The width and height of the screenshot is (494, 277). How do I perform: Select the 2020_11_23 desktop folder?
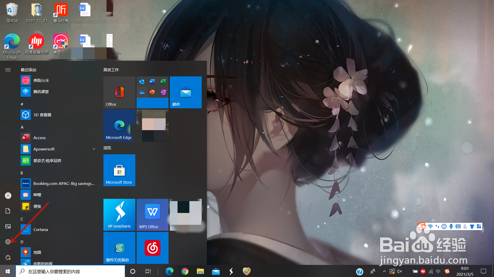pyautogui.click(x=37, y=13)
